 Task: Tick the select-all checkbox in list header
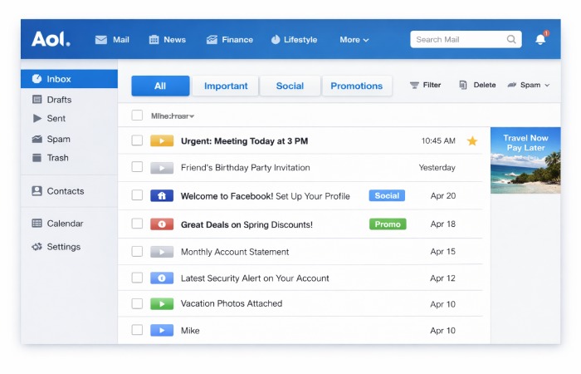click(x=137, y=116)
